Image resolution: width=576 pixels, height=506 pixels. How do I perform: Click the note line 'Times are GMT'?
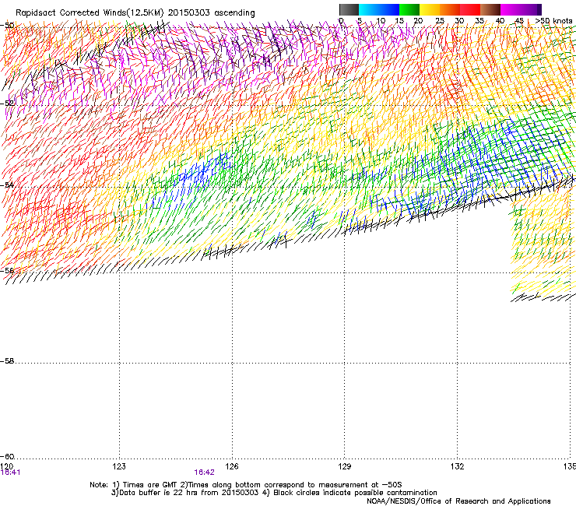click(150, 485)
